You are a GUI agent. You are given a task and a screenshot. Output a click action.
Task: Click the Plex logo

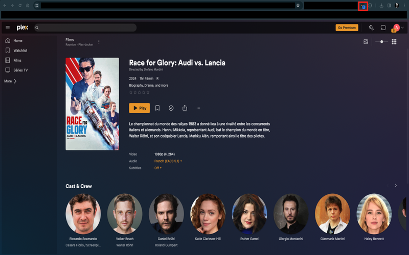(22, 28)
